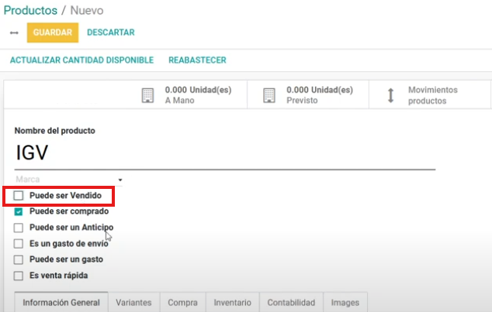The height and width of the screenshot is (312, 492).
Task: Switch to the Images tab
Action: tap(345, 302)
